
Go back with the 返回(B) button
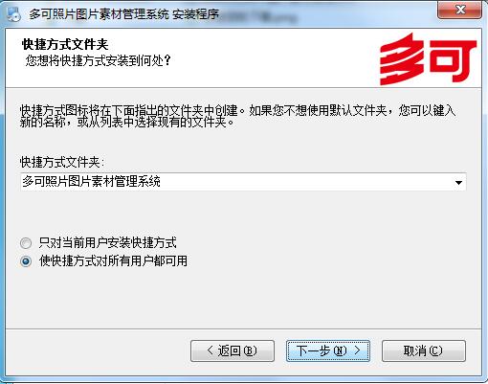click(233, 350)
